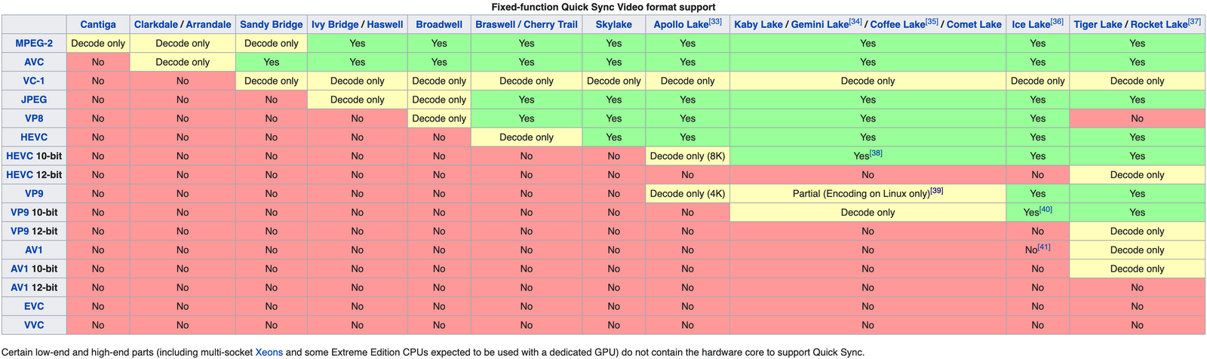The width and height of the screenshot is (1207, 359).
Task: Click the Xeons link in the footnote text
Action: 269,352
